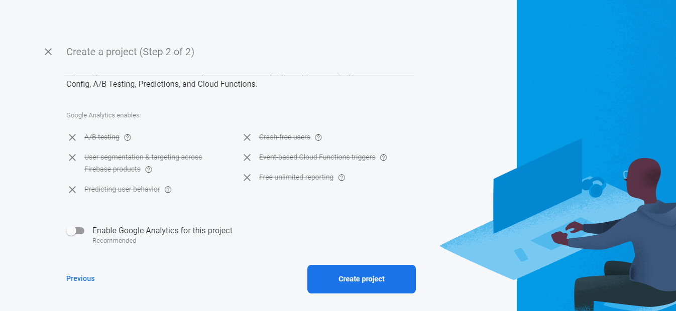Enable Google Analytics toggle switch

pos(75,231)
